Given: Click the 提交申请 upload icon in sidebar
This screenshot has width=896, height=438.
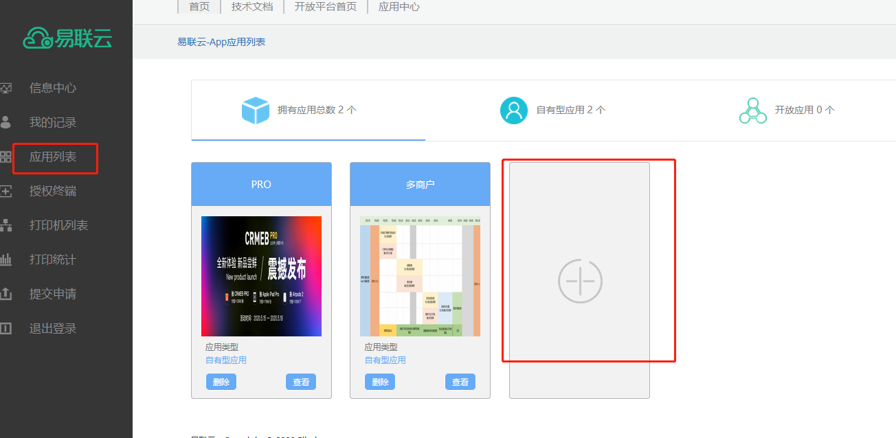Looking at the screenshot, I should [6, 294].
